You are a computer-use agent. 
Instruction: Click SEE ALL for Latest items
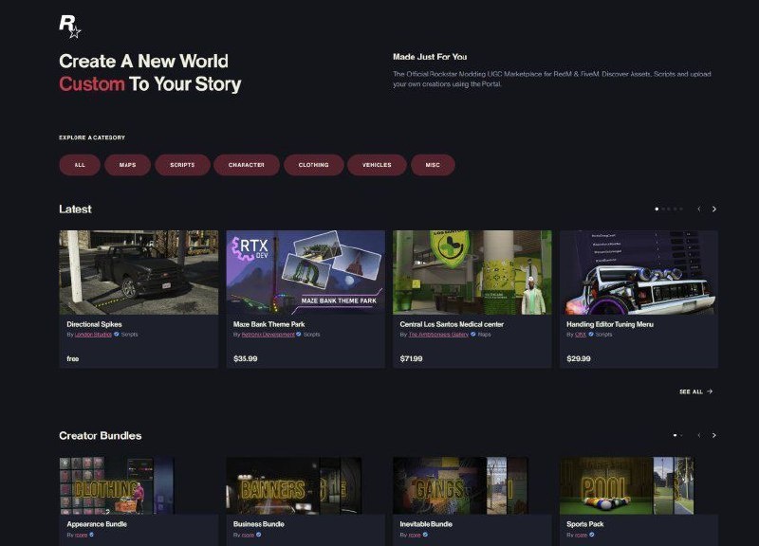click(691, 391)
